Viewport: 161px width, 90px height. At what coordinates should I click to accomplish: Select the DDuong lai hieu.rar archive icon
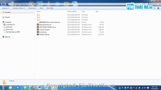38,24
